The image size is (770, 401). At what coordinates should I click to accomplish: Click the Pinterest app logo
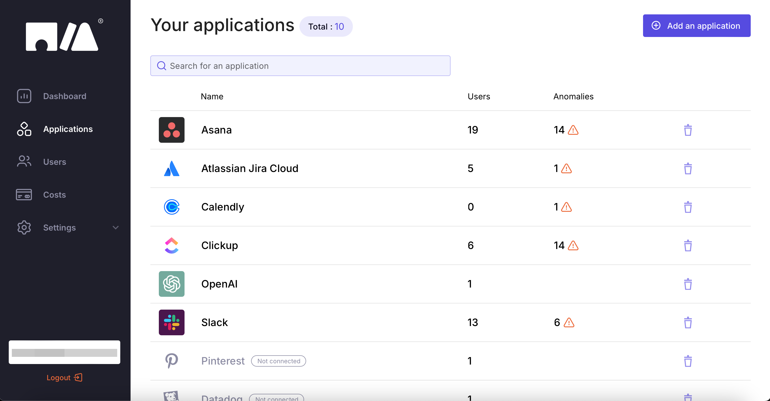pos(172,361)
